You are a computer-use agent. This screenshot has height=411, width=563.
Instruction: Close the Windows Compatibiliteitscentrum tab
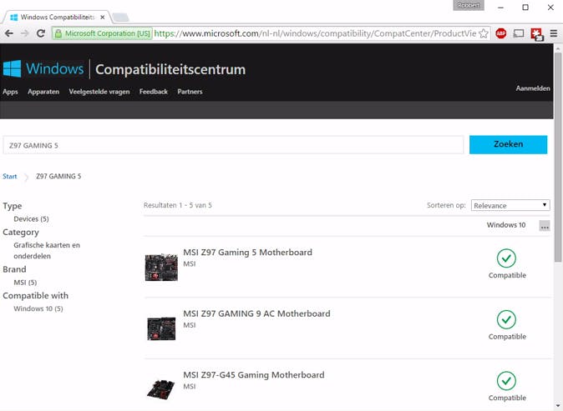click(103, 18)
